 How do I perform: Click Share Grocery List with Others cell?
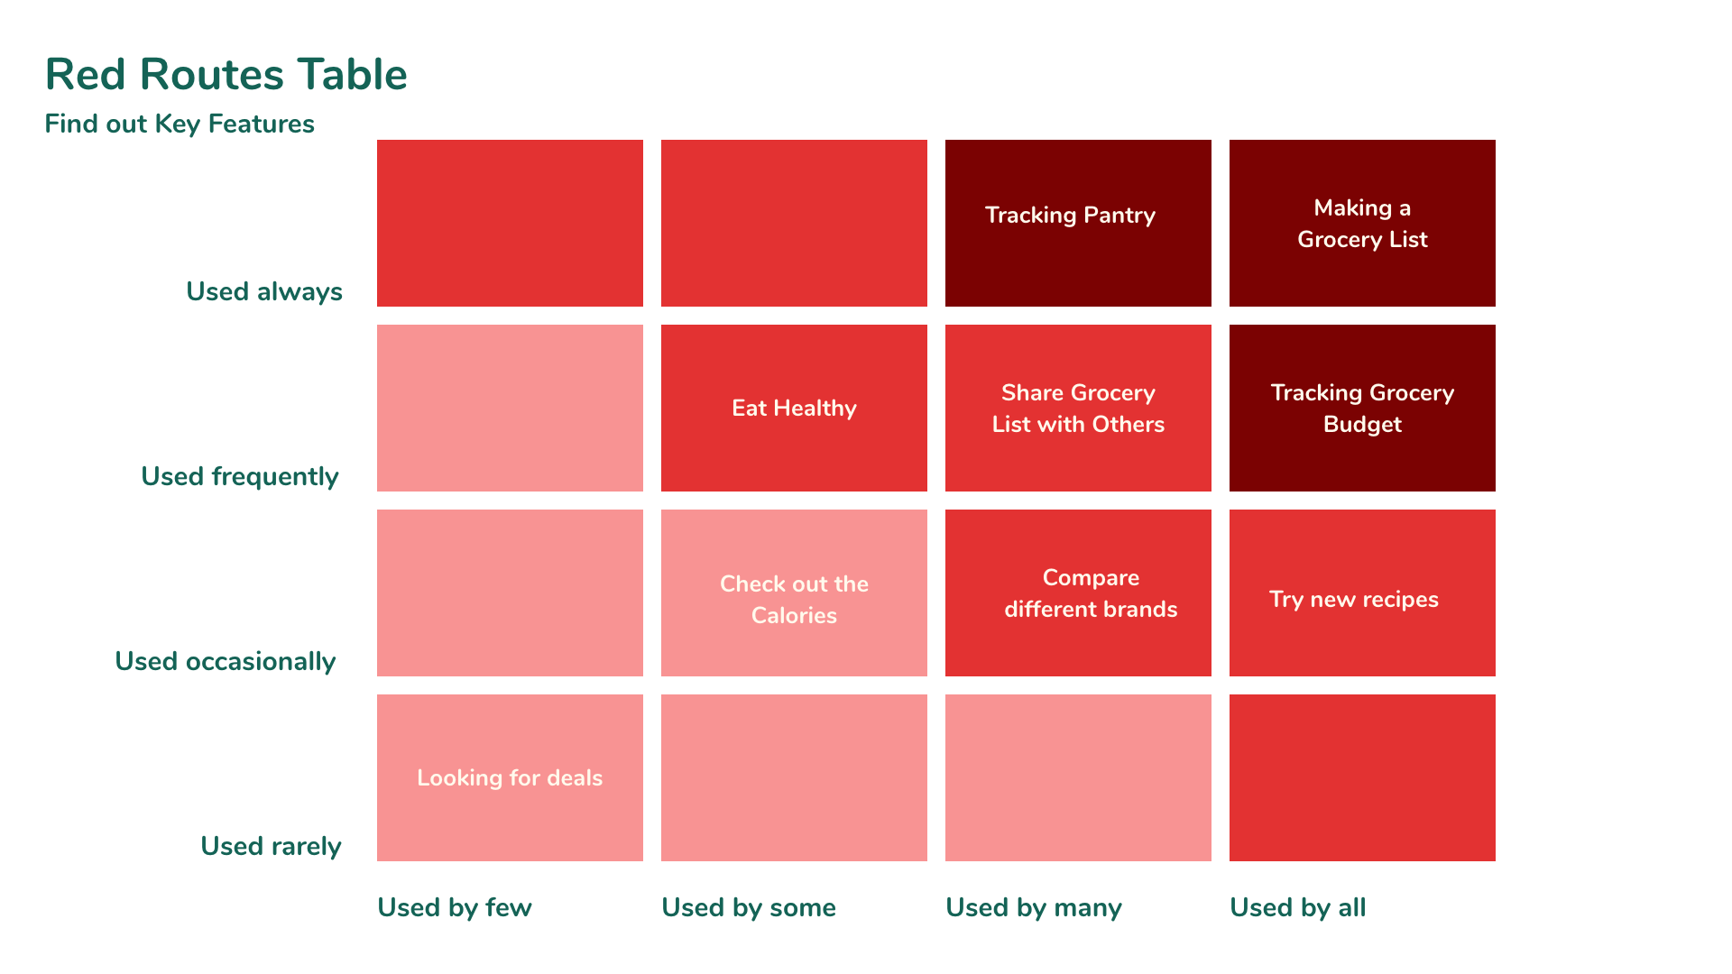coord(1078,408)
